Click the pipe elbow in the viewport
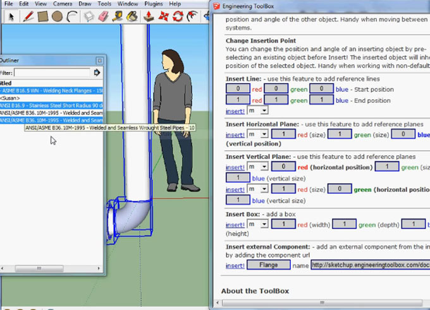Screen dimensions: 430x310 click(132, 217)
